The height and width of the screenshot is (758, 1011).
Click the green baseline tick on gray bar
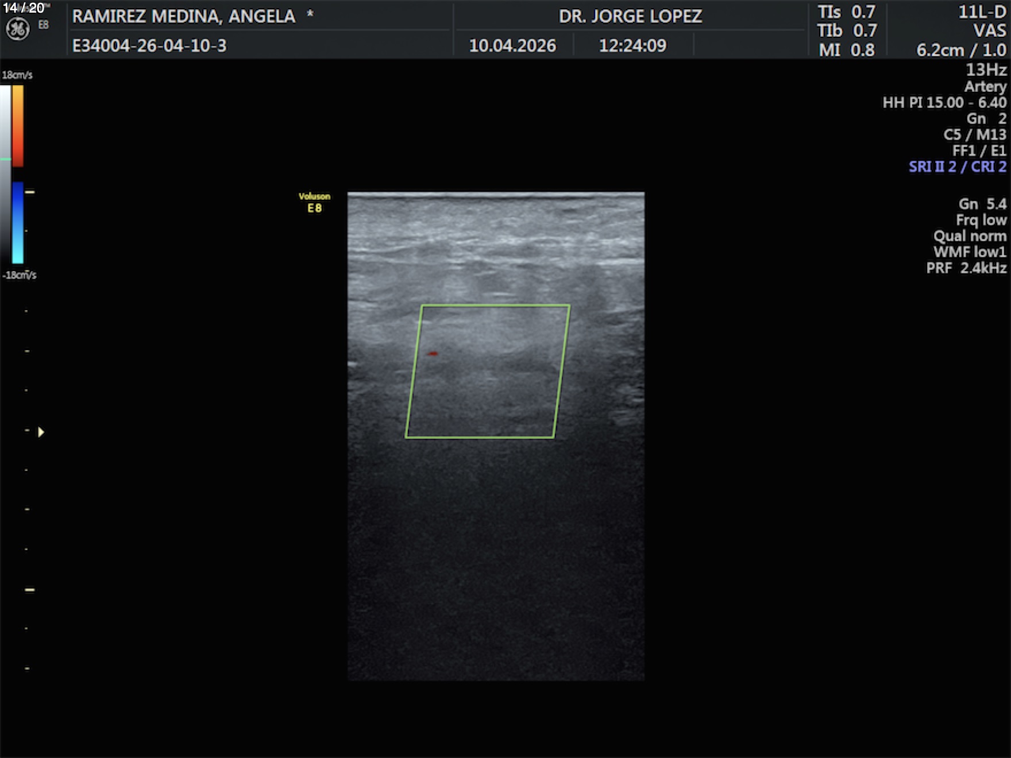point(5,159)
